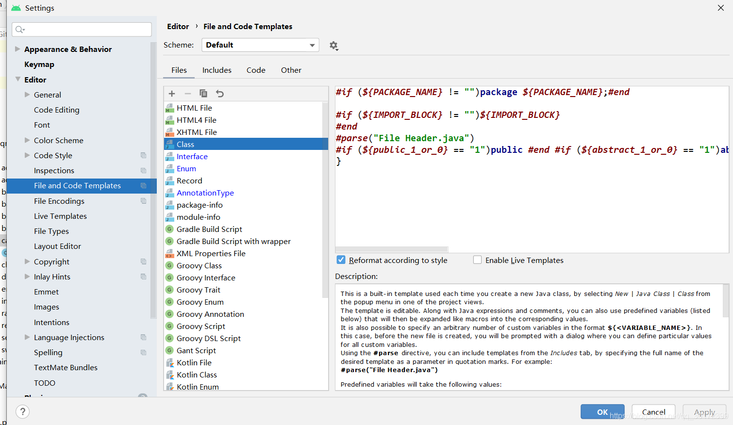Click project-level icon next to File Encodings

coord(143,201)
